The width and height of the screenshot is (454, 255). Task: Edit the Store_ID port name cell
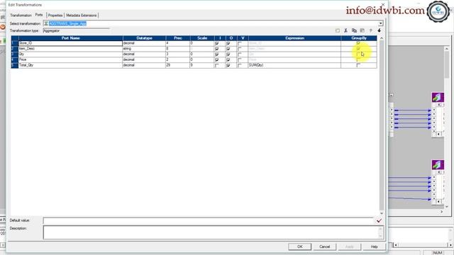pyautogui.click(x=71, y=43)
